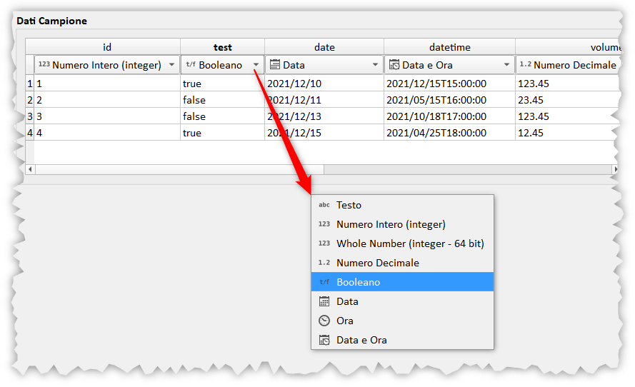This screenshot has height=387, width=635.
Task: Click the calendar icon in date column type selector
Action: (275, 65)
